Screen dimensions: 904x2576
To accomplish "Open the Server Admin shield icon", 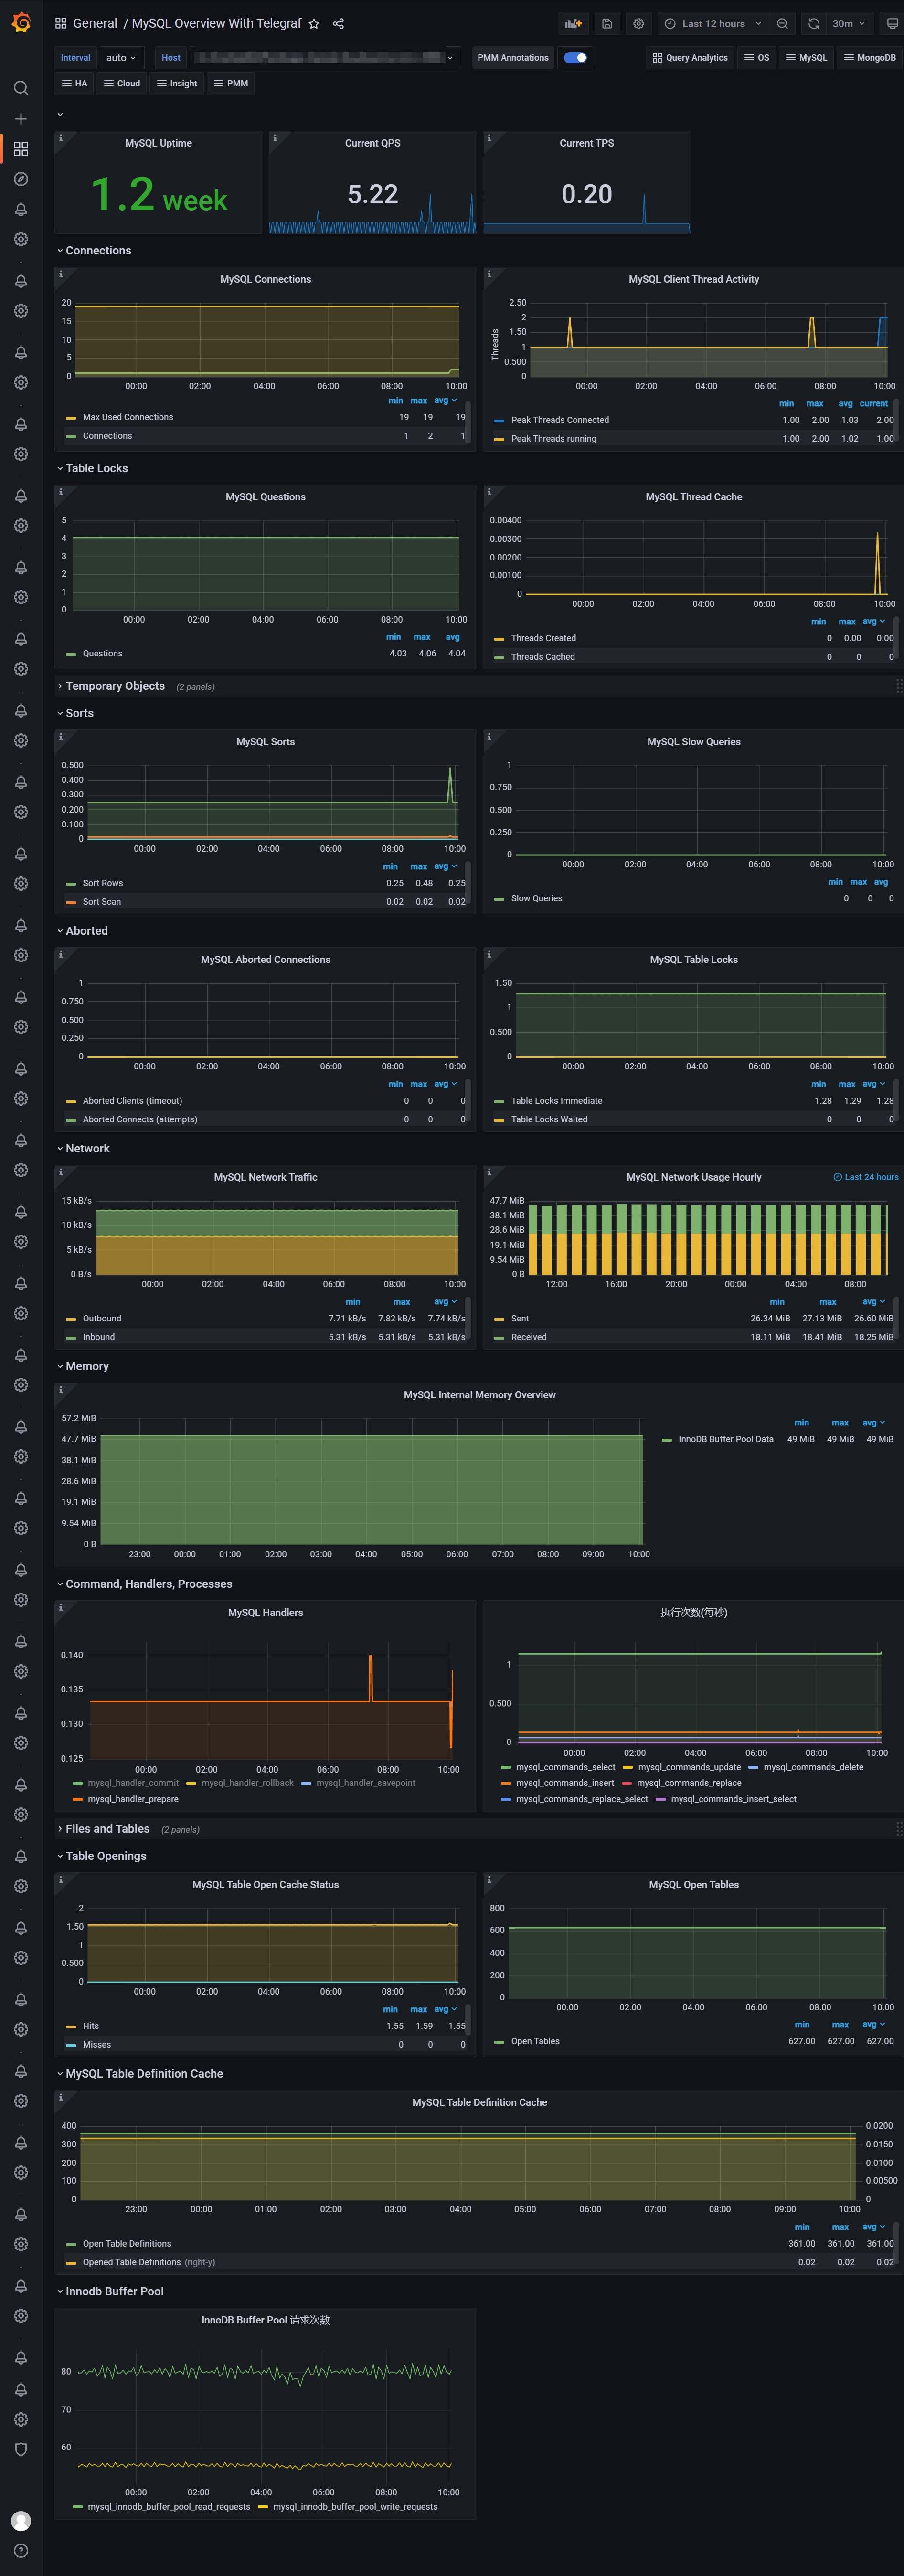I will 21,2449.
